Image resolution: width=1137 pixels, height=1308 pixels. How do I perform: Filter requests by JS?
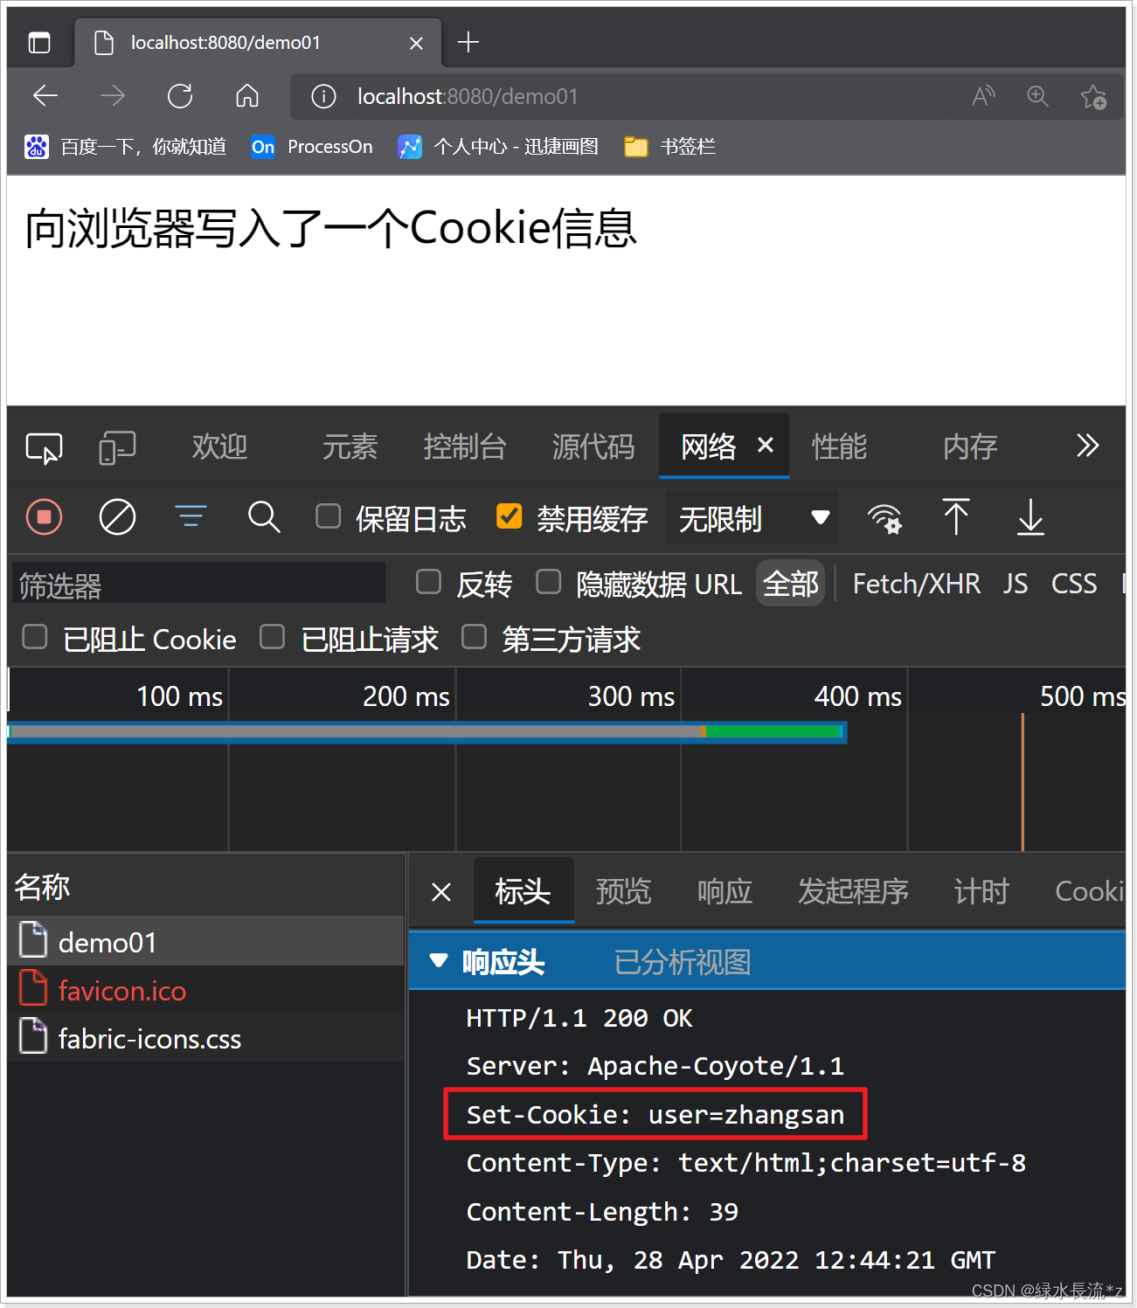[1015, 584]
